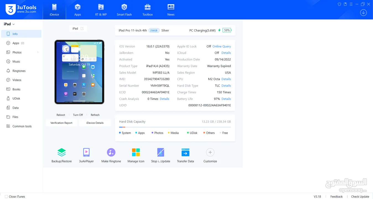Screen dimensions: 373x199
Task: Open Books in the sidebar
Action: [x=21, y=89]
